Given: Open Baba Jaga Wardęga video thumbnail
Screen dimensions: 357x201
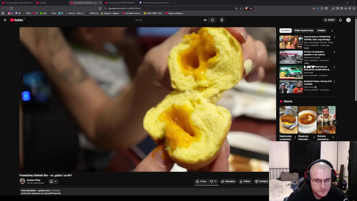Looking at the screenshot, I should click(291, 42).
